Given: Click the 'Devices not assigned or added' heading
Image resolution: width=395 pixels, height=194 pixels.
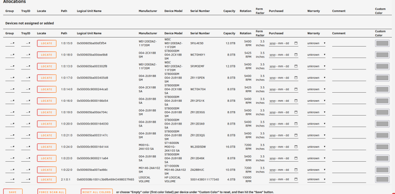Looking at the screenshot, I should tap(30, 23).
